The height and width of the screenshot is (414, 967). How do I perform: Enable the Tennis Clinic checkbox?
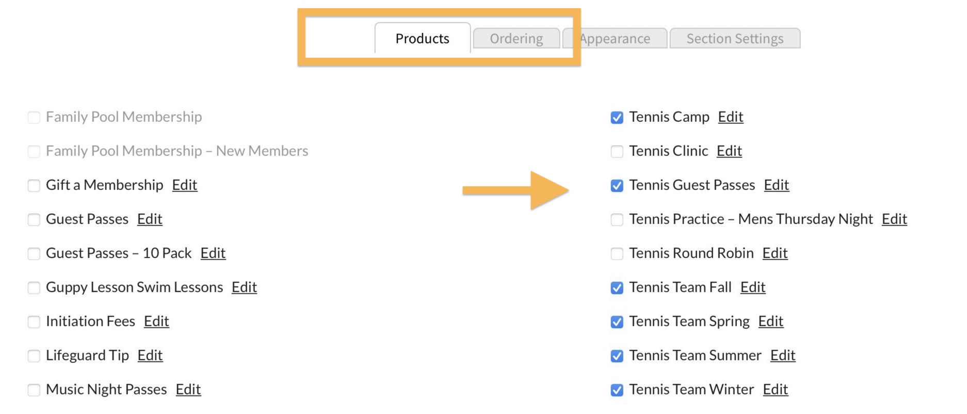click(617, 152)
